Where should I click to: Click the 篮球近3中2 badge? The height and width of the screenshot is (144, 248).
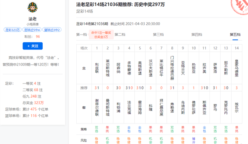(52, 30)
